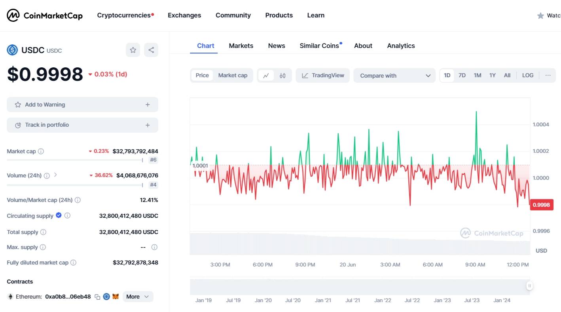
Task: Set chart range to 7D
Action: [x=462, y=75]
